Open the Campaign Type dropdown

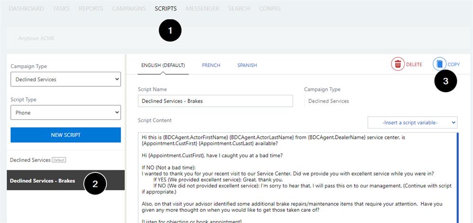[x=66, y=79]
